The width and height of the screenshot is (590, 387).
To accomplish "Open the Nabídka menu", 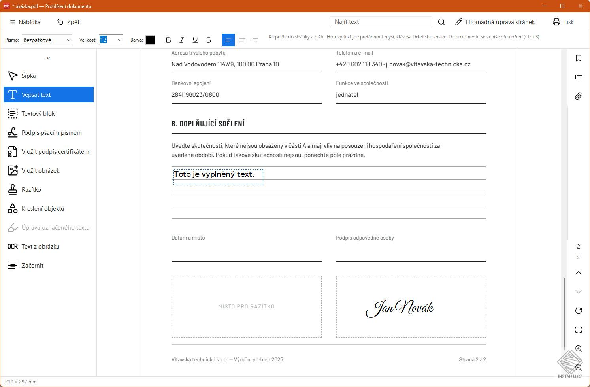I will click(25, 22).
